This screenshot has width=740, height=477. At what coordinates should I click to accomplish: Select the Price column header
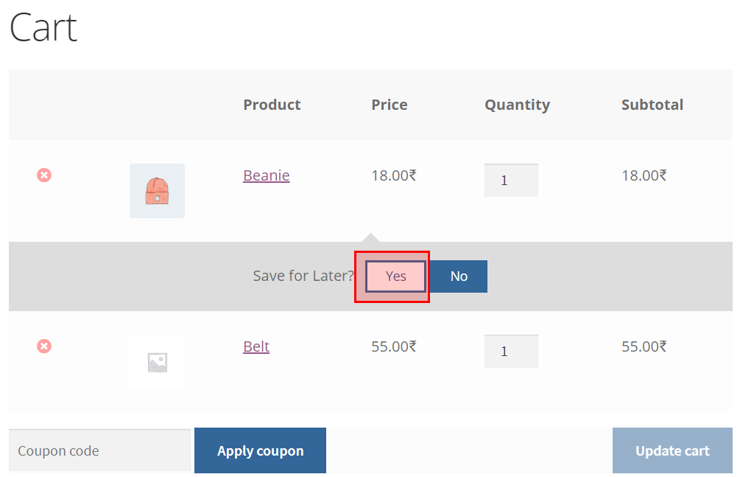390,105
